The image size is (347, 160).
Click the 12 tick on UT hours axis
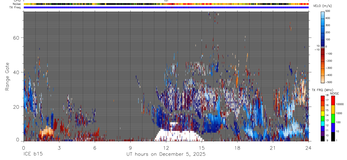click(166, 148)
